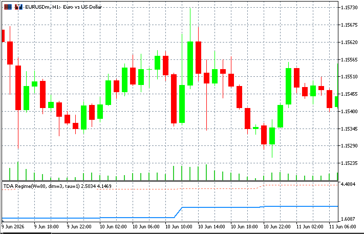Click the '10 Jun 10:00' time label

(179, 226)
